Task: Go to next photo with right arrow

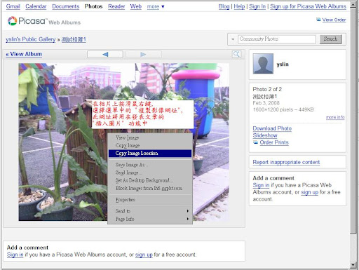Action: (144, 55)
